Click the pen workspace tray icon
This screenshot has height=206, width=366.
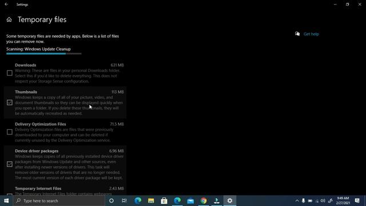pos(330,201)
